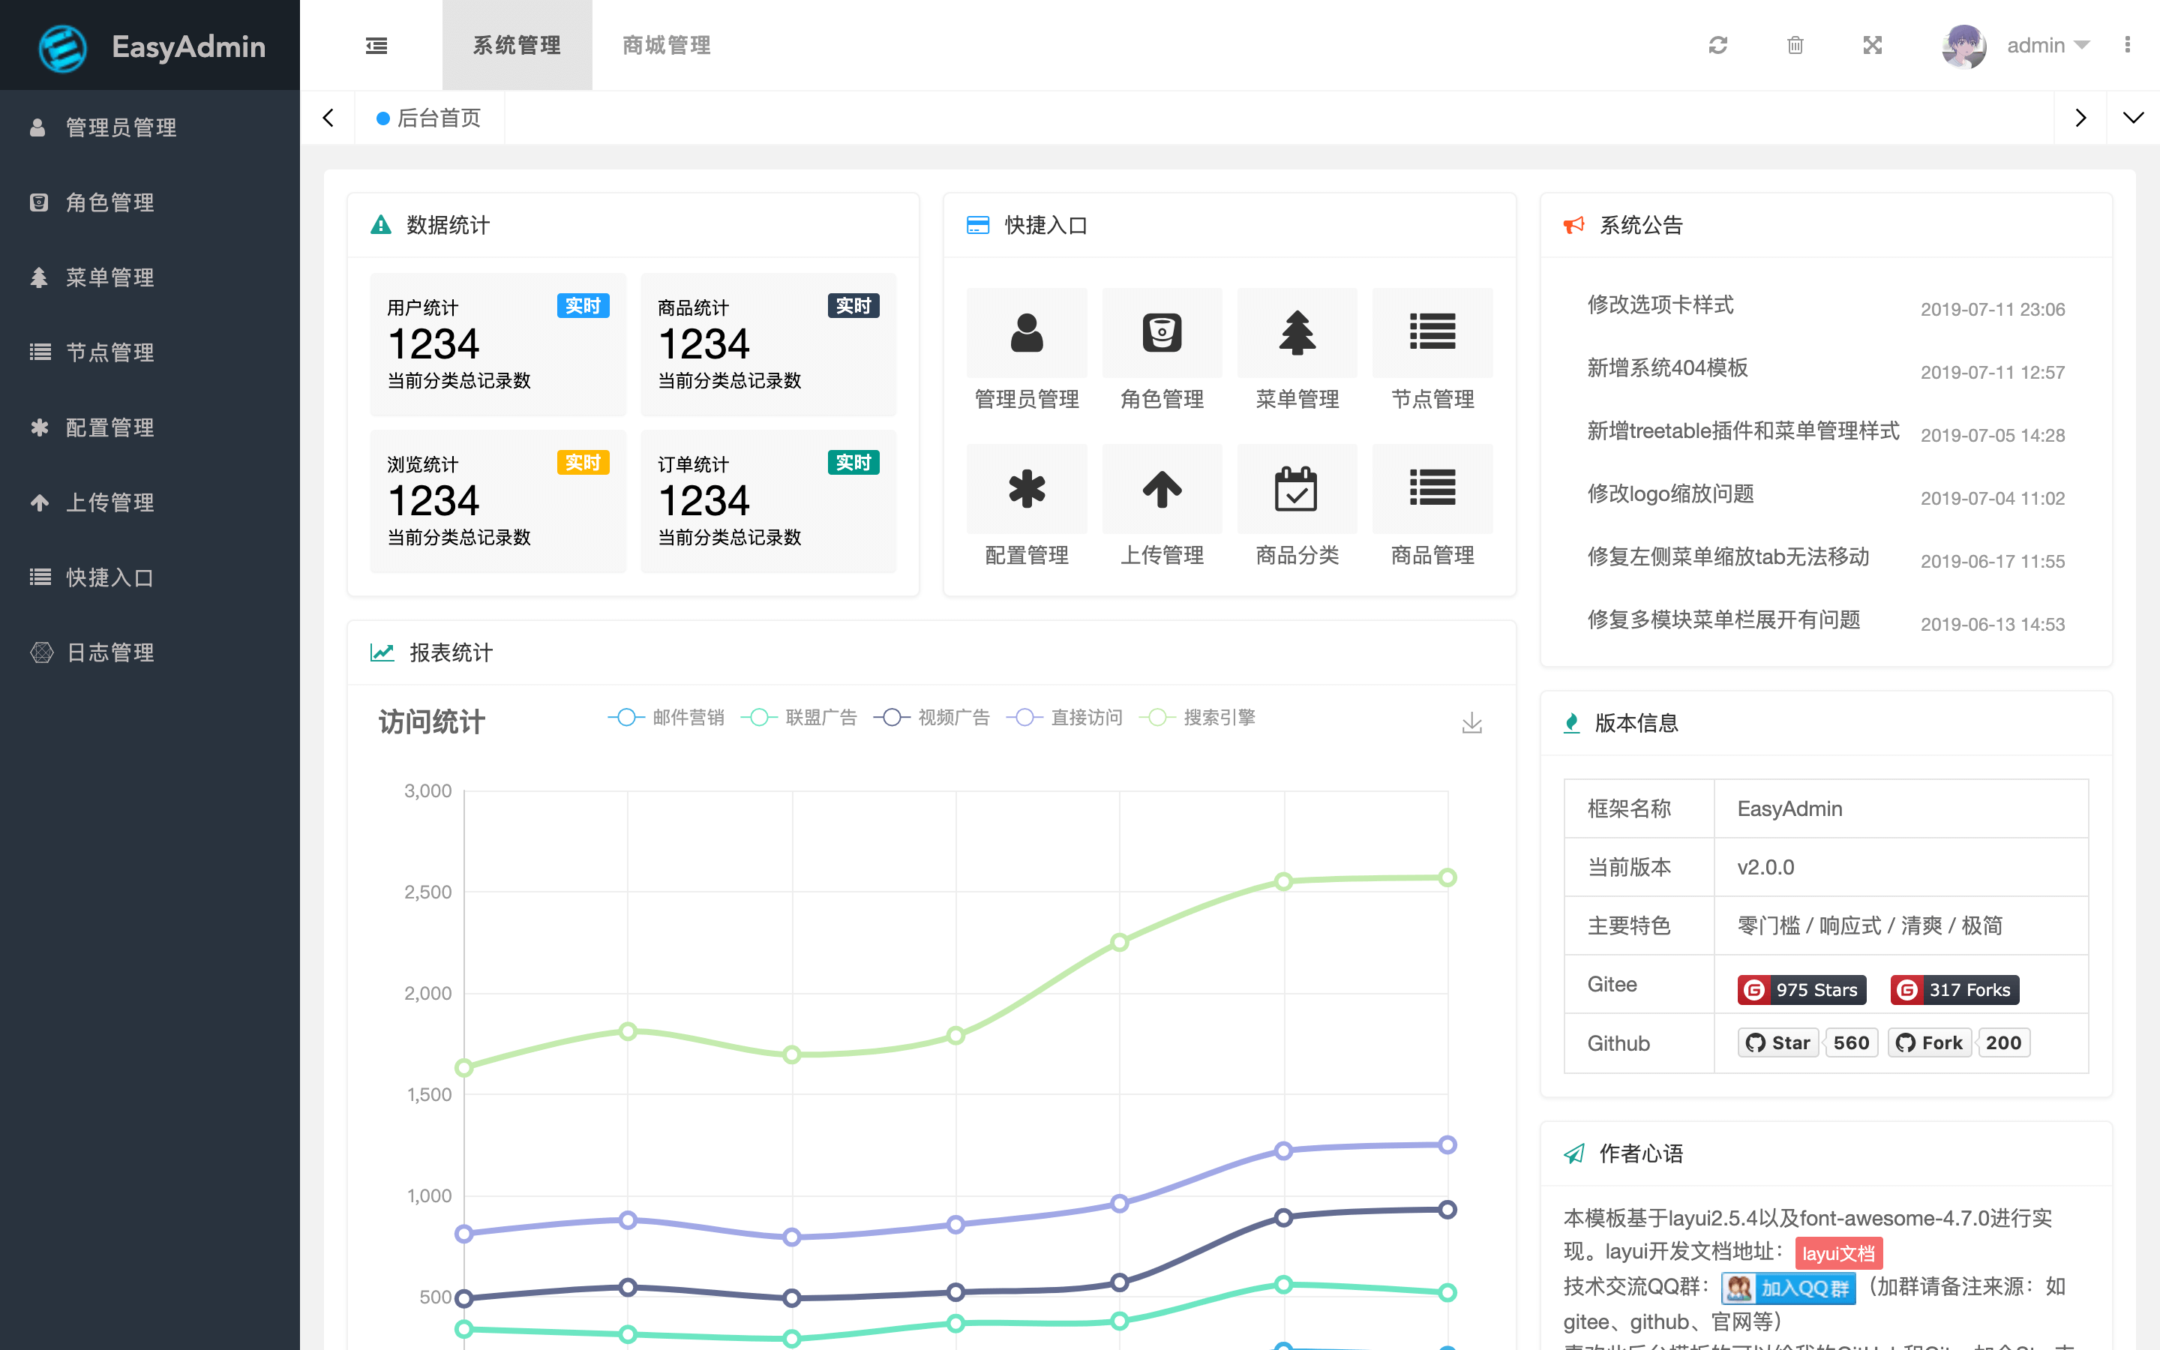Screen dimensions: 2160x1350
Task: Click the admin avatar picture
Action: coord(1963,46)
